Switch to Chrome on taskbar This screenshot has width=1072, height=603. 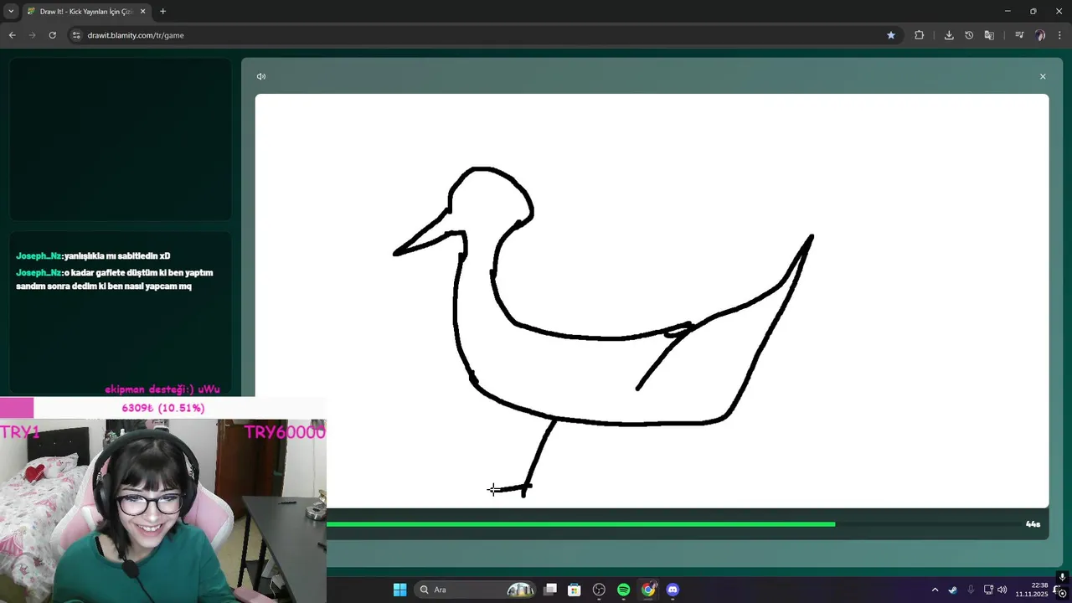coord(648,590)
